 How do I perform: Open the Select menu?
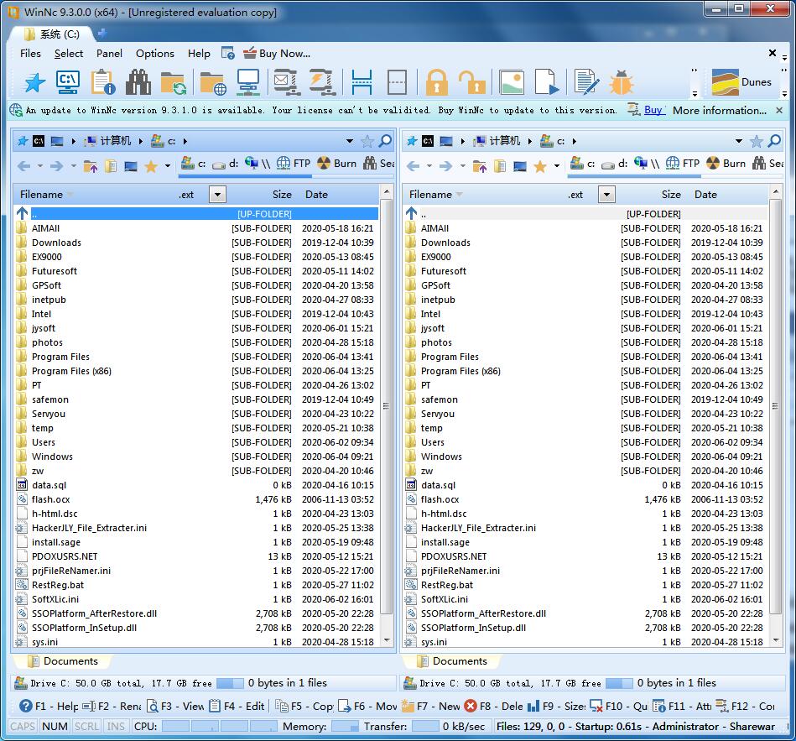point(69,54)
